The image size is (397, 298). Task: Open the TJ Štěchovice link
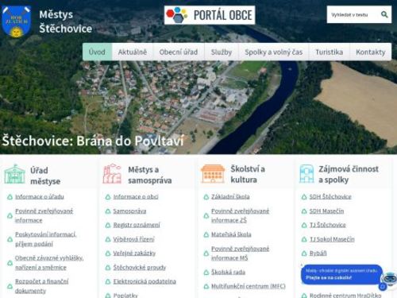click(328, 225)
